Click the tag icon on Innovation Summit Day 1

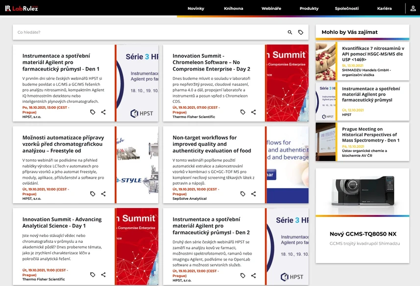[93, 275]
